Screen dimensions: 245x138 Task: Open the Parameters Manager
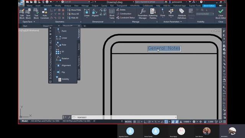coord(143,14)
